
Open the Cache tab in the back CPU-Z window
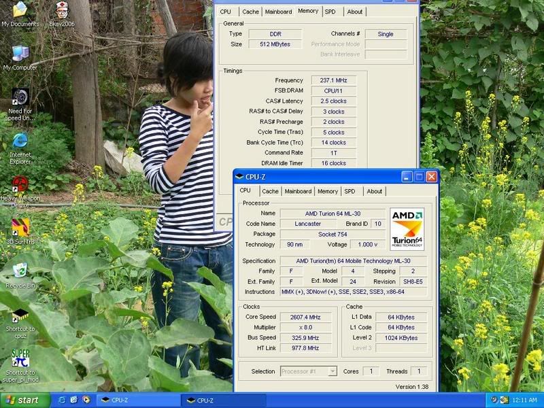click(x=250, y=12)
